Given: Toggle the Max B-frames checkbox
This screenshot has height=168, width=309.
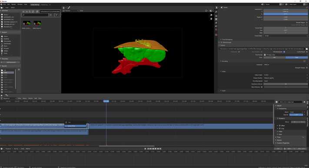Looking at the screenshot, I should [262, 87].
